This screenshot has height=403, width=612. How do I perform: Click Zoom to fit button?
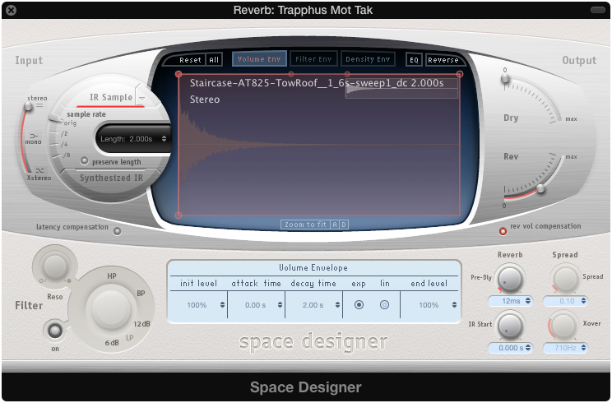[x=305, y=225]
